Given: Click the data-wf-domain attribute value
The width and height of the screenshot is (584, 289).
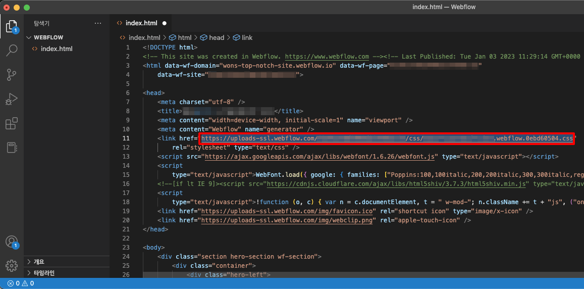Looking at the screenshot, I should [279, 66].
